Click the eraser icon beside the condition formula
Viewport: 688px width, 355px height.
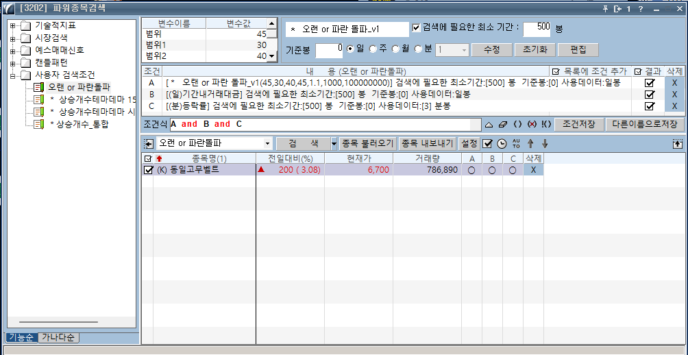(x=504, y=125)
